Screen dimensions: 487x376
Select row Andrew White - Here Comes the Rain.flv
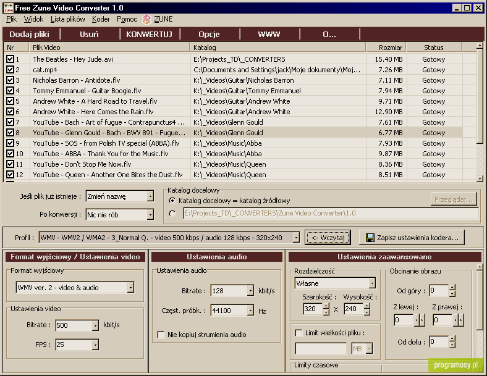(233, 112)
